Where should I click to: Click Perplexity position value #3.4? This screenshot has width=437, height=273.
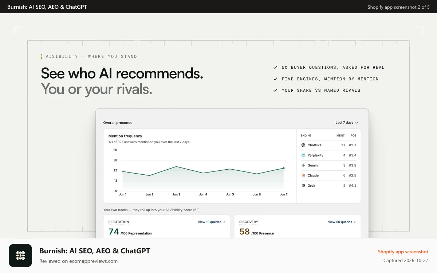(353, 155)
